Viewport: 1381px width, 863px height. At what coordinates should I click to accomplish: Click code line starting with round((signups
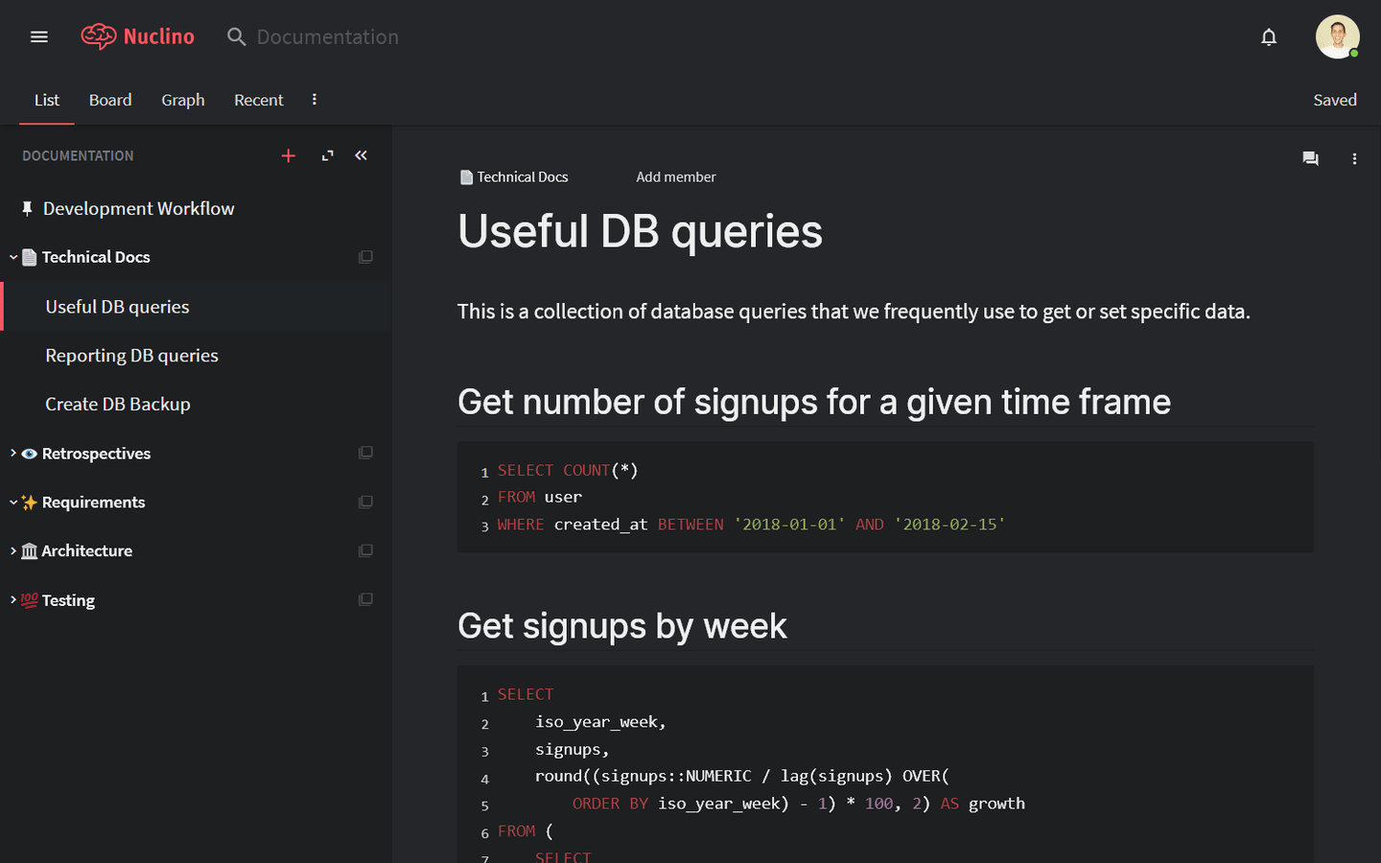[742, 776]
